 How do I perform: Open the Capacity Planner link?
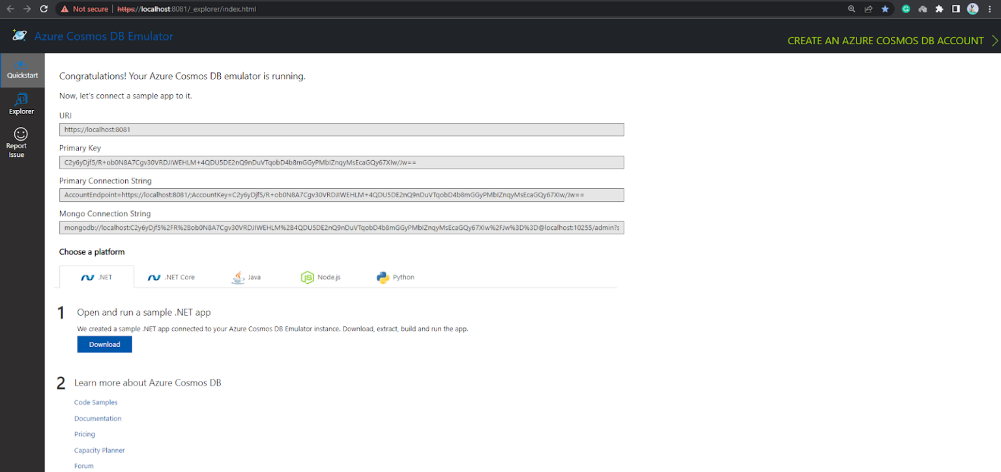pyautogui.click(x=99, y=450)
